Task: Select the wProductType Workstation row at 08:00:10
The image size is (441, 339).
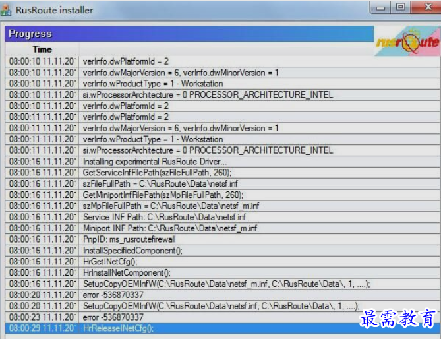Action: coord(222,84)
